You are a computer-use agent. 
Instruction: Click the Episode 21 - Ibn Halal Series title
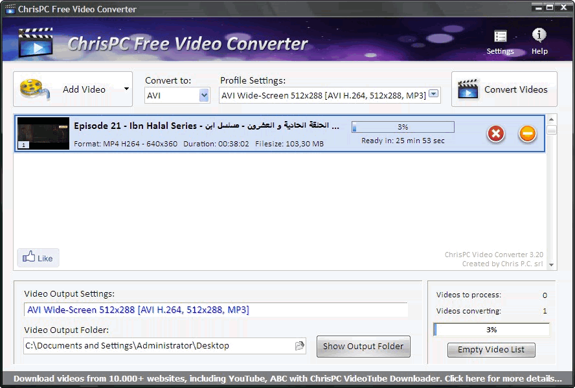coord(207,126)
